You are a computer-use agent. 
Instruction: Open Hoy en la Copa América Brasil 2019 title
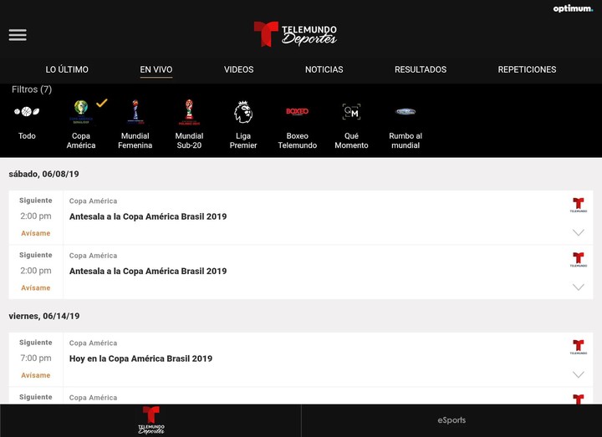coord(140,358)
